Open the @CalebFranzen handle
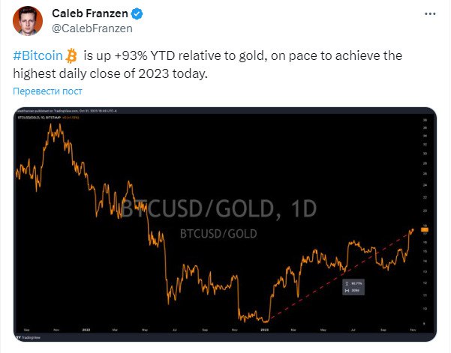 pyautogui.click(x=92, y=28)
